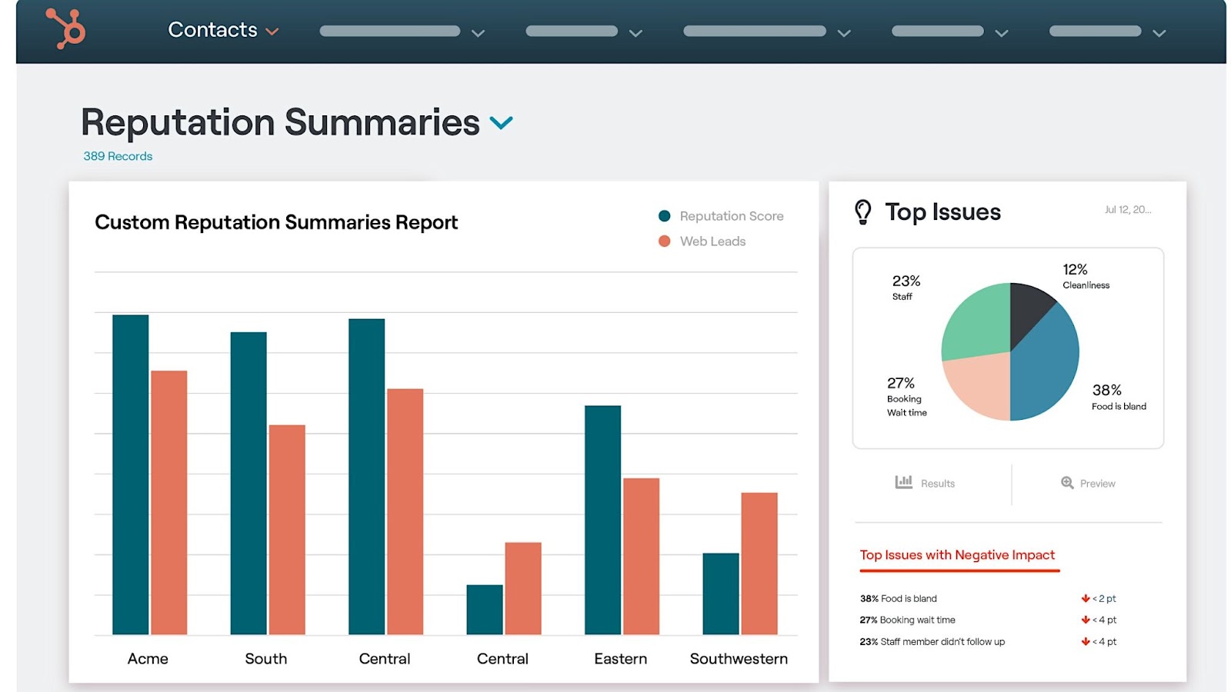1231x692 pixels.
Task: Expand the Reputation Summaries dropdown
Action: pos(502,121)
